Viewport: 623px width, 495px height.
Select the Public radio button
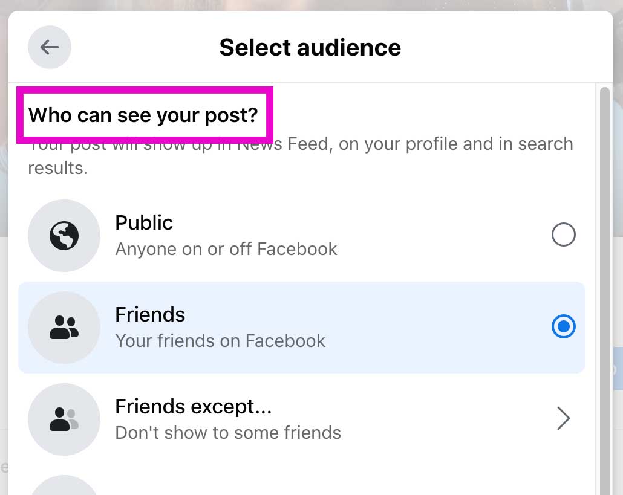(x=563, y=235)
